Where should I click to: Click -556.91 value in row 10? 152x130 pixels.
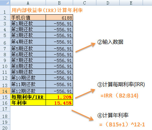(x=60, y=66)
